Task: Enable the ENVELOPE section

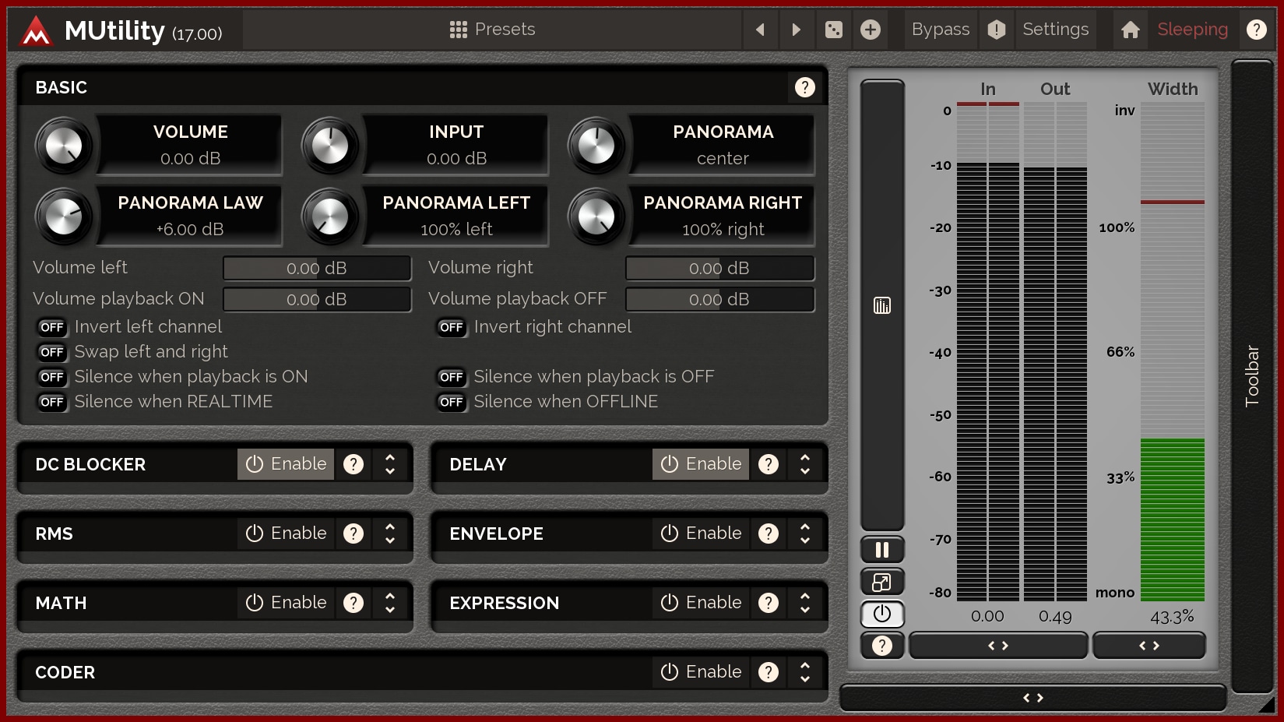Action: tap(701, 534)
